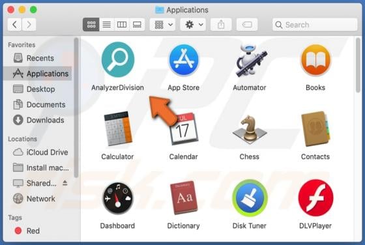Click the sidebar scrollbar
Viewport: 365px width, 245px height.
click(x=76, y=108)
